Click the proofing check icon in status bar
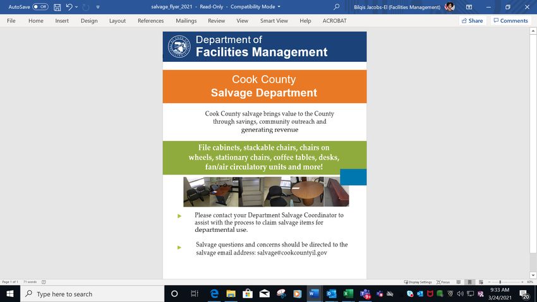Screen dimensions: 537x302 point(44,282)
